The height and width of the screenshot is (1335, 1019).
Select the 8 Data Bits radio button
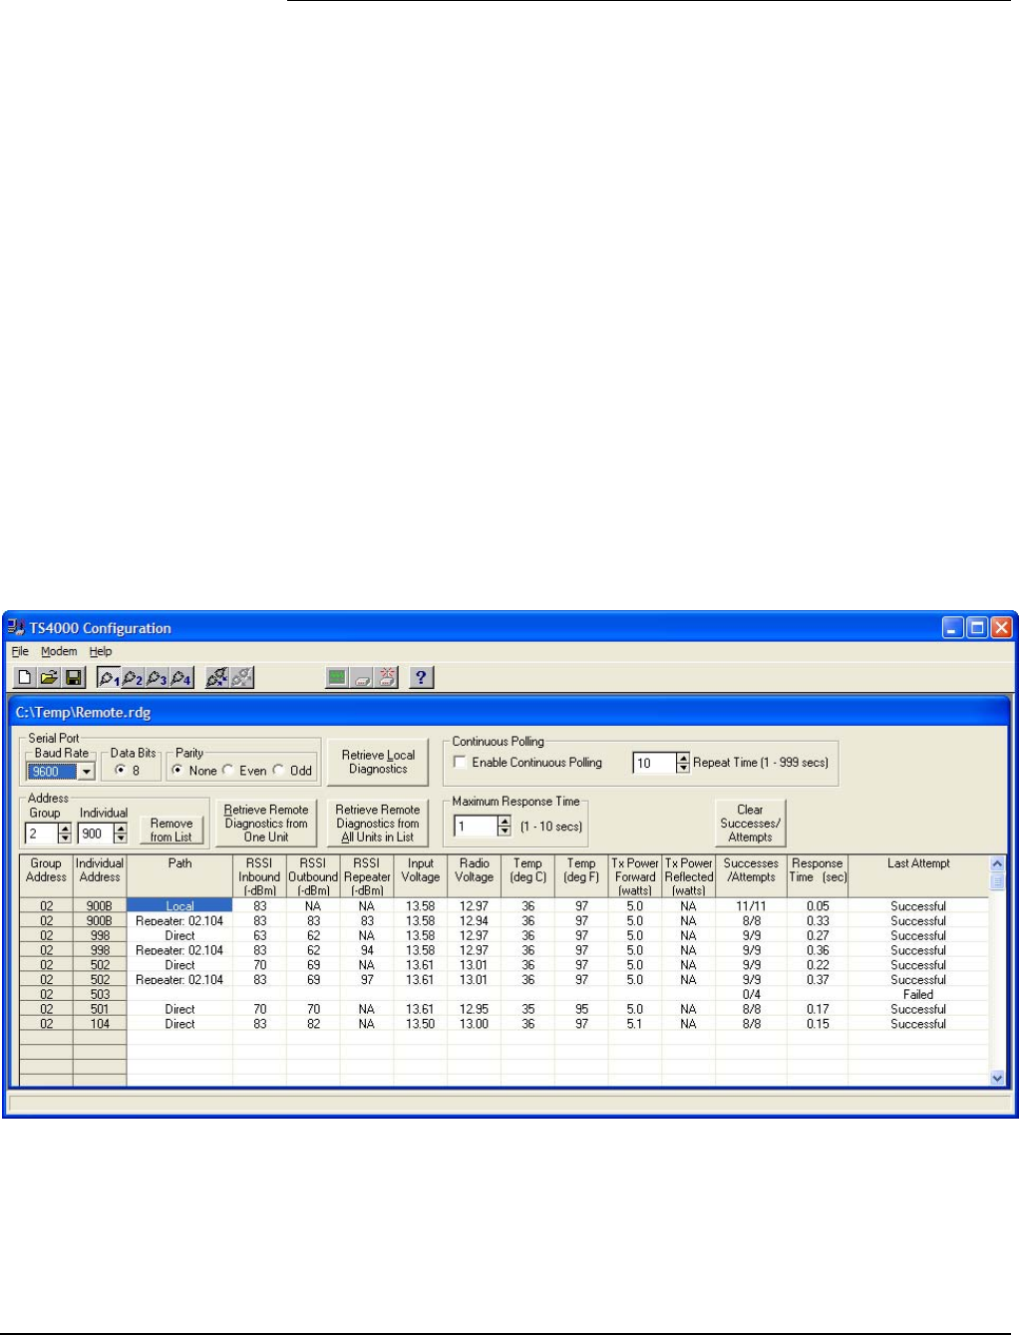pos(121,771)
